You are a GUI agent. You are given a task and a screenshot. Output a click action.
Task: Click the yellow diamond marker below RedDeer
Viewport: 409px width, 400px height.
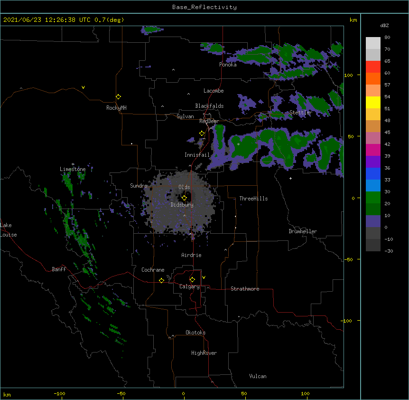pyautogui.click(x=202, y=133)
